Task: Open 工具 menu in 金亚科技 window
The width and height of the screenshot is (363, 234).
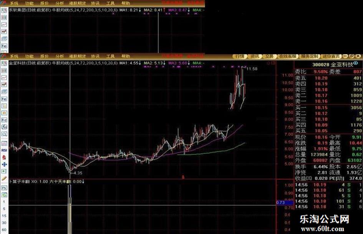Action: coord(110,56)
